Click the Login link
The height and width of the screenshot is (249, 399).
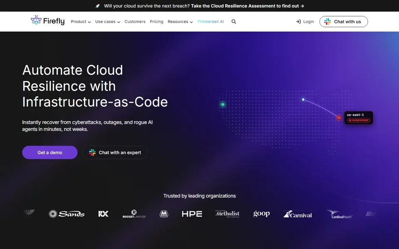tap(305, 22)
